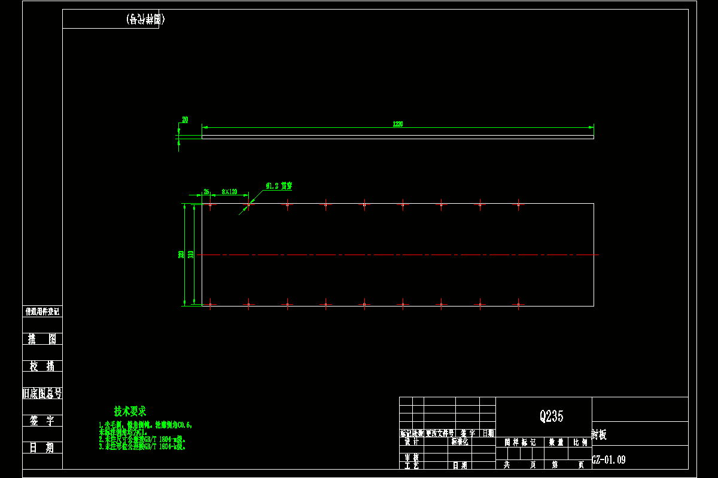Select the '数量' title block cell
The height and width of the screenshot is (478, 718).
tap(555, 442)
